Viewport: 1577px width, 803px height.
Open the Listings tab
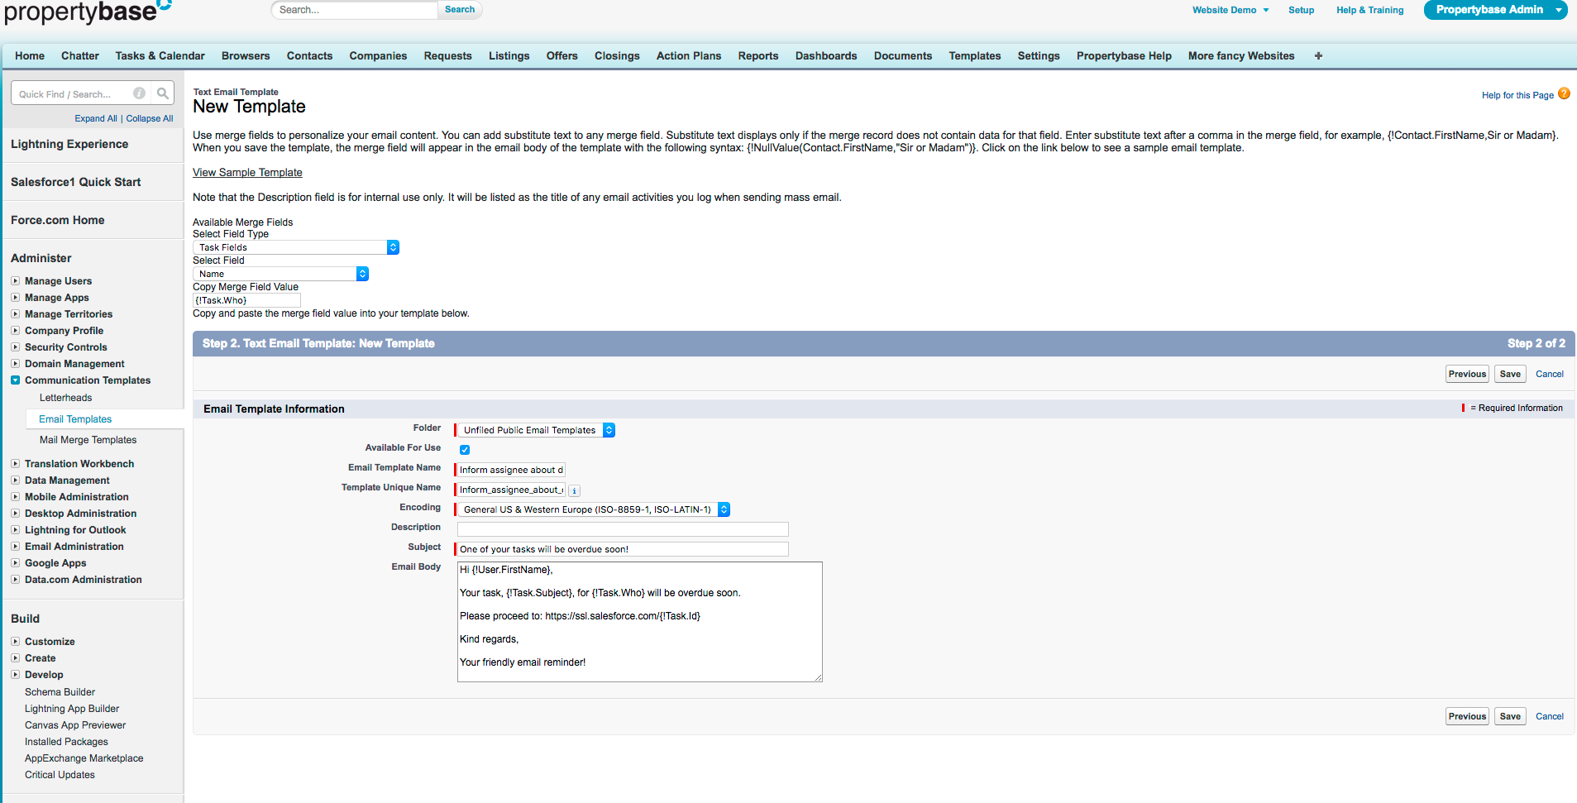click(509, 56)
